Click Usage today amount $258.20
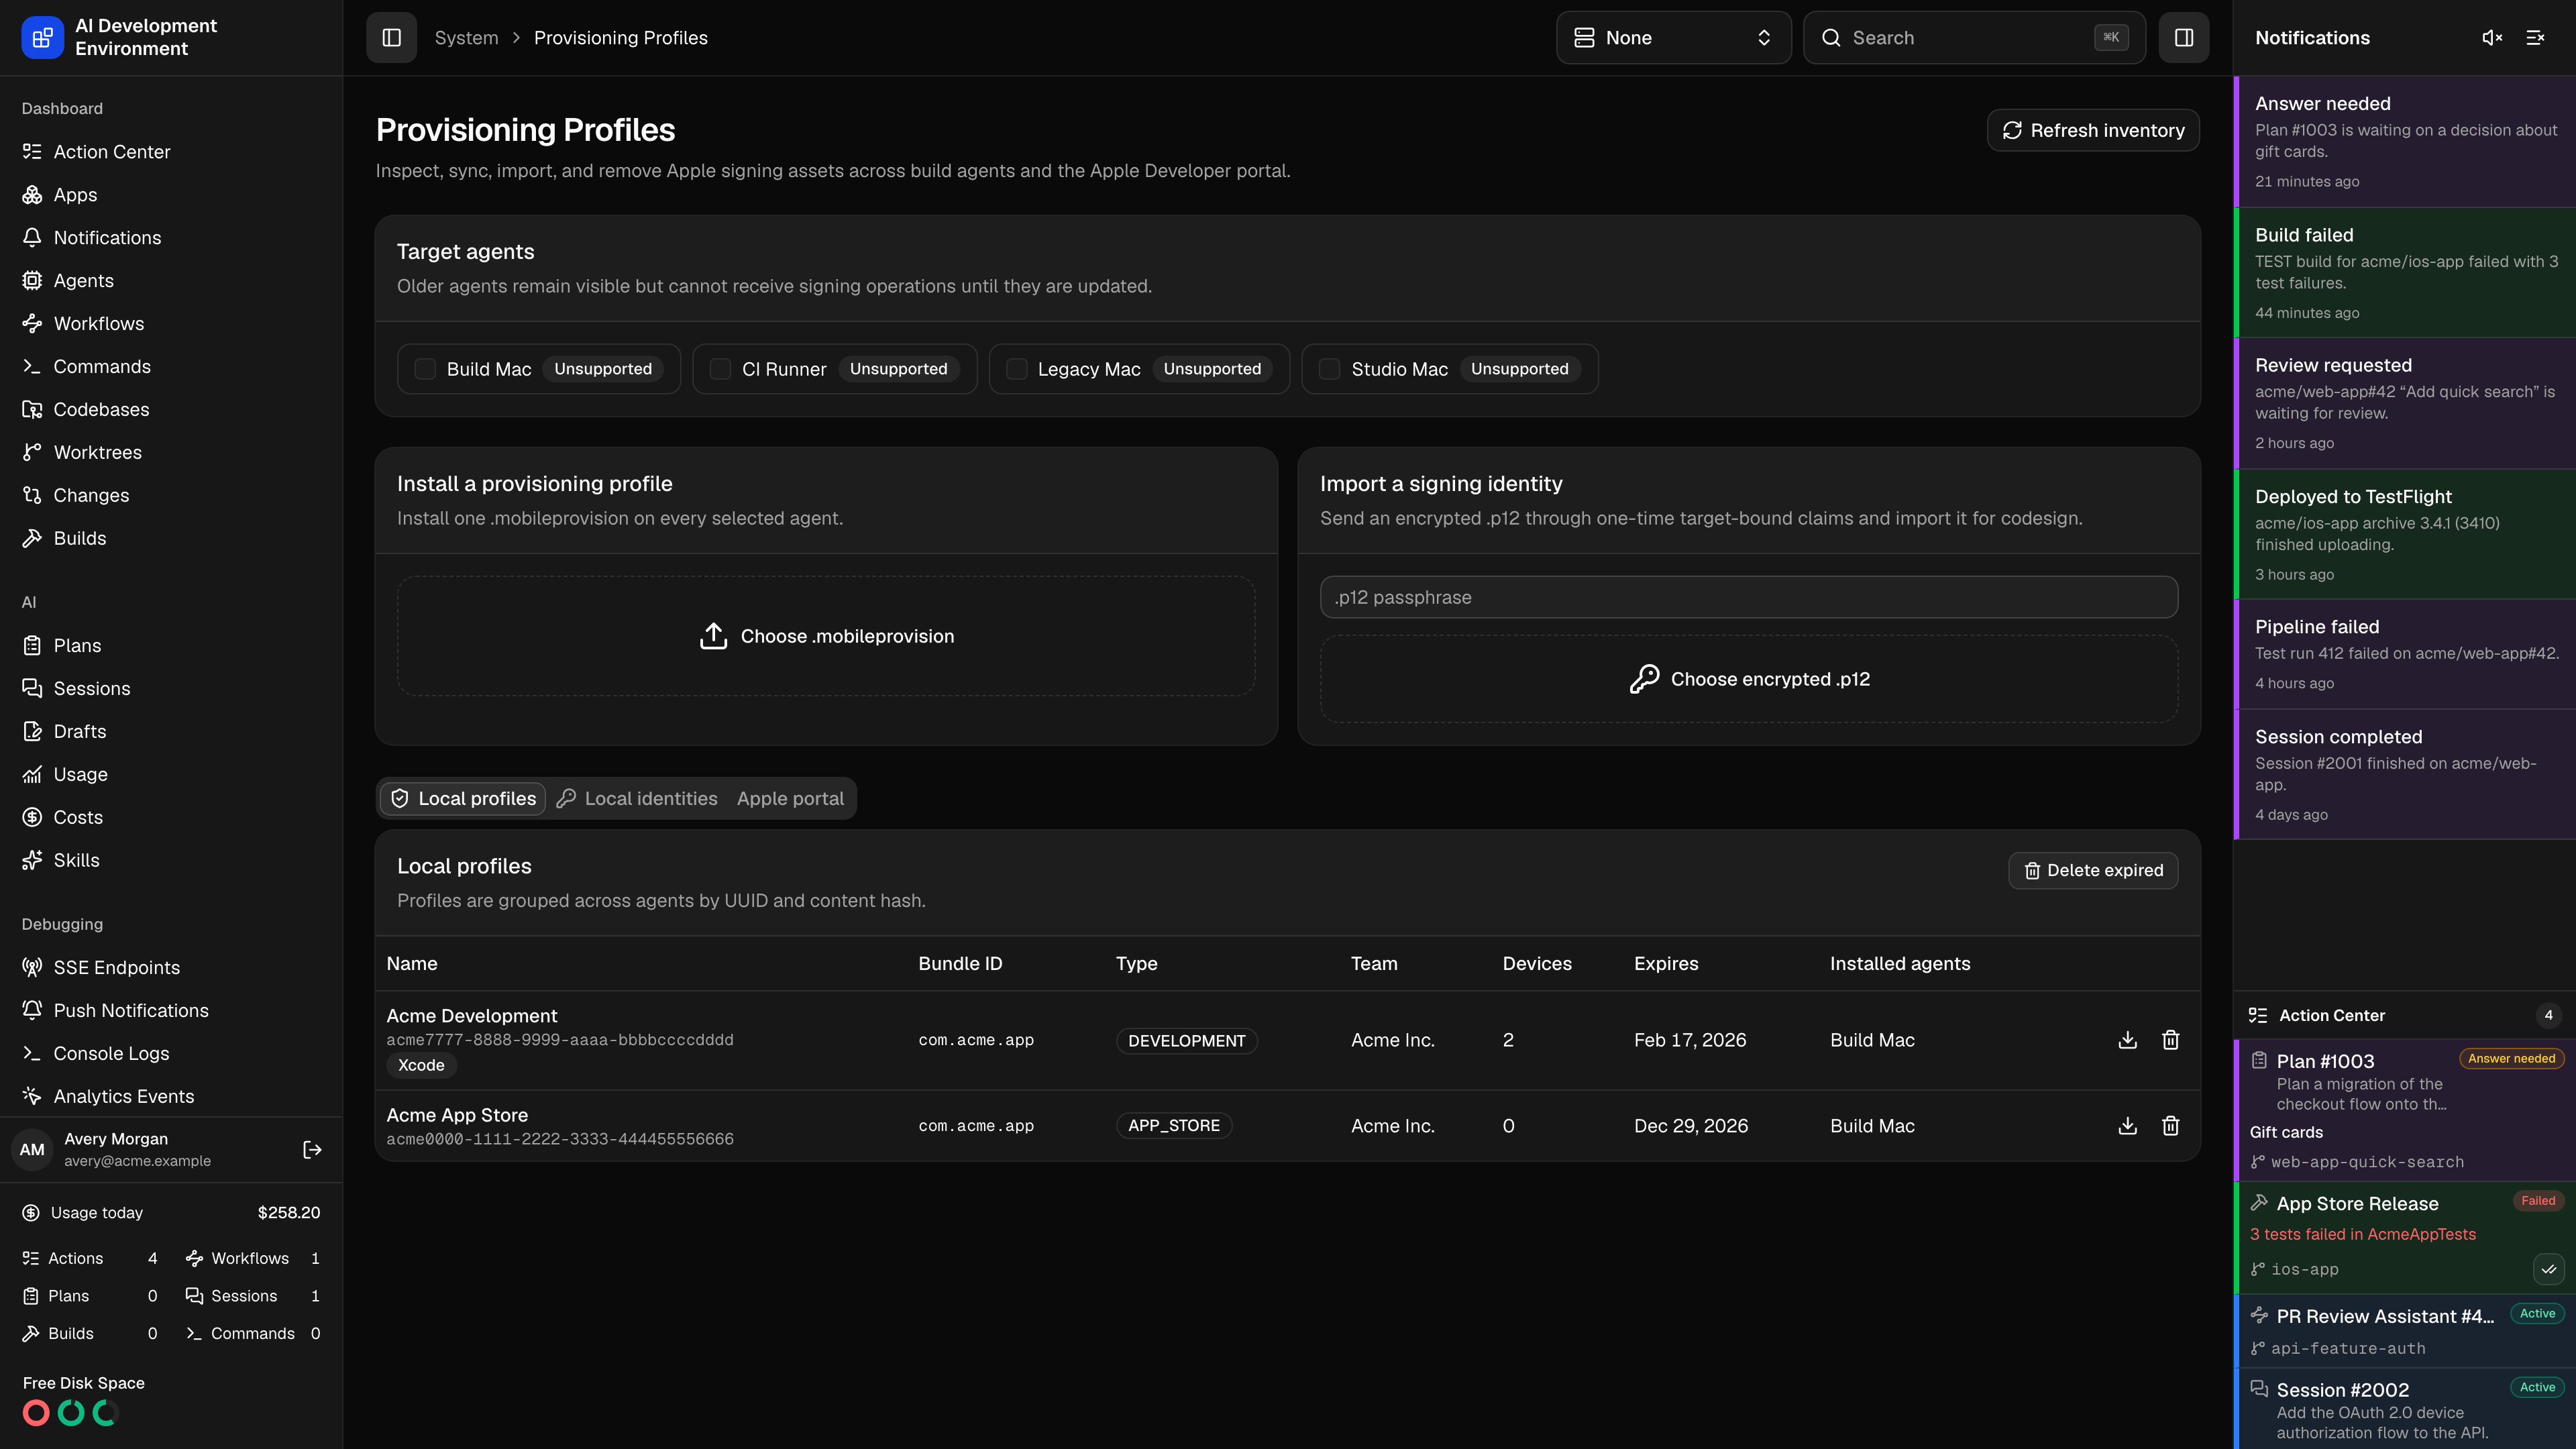The height and width of the screenshot is (1449, 2576). 289,1213
